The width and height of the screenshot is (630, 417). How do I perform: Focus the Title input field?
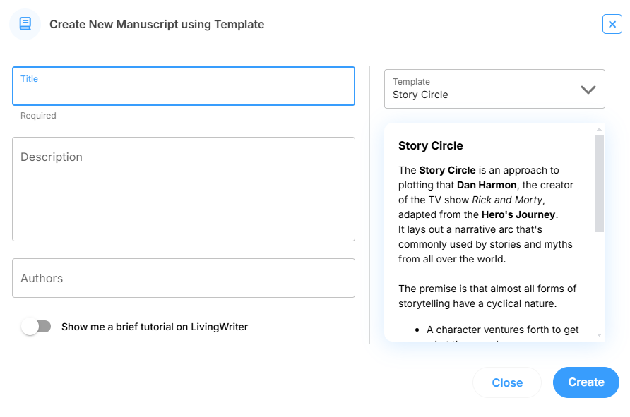point(183,90)
